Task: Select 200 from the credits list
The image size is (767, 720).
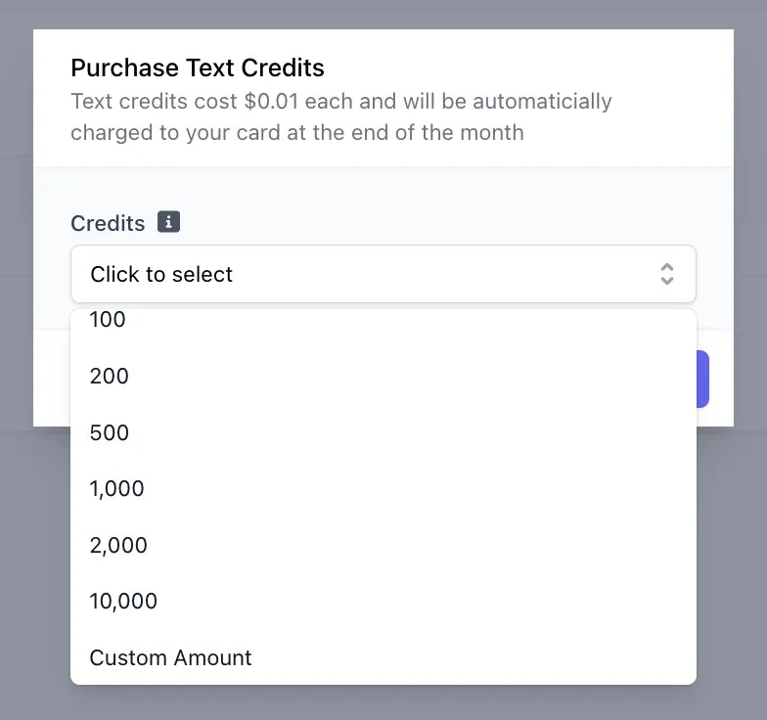Action: (383, 376)
